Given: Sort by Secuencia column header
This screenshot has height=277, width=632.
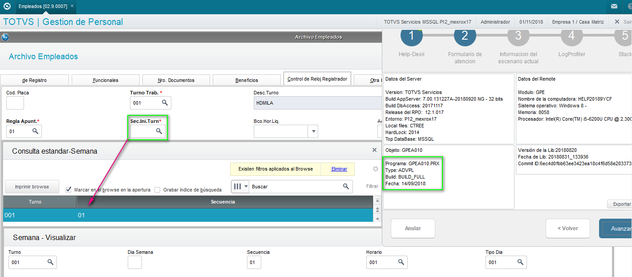Looking at the screenshot, I should pos(225,202).
